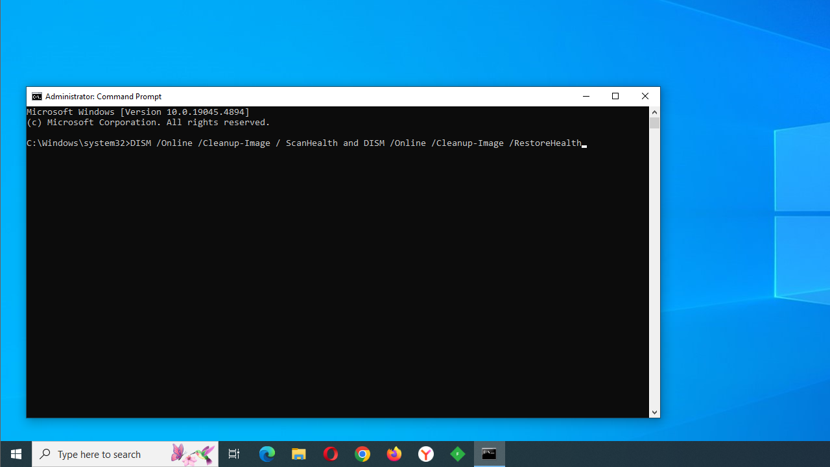
Task: Launch Opera browser from the taskbar
Action: coord(331,454)
